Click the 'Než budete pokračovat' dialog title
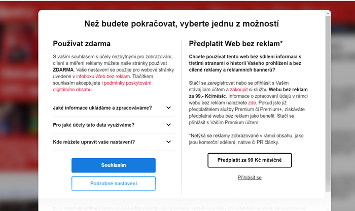 182,24
